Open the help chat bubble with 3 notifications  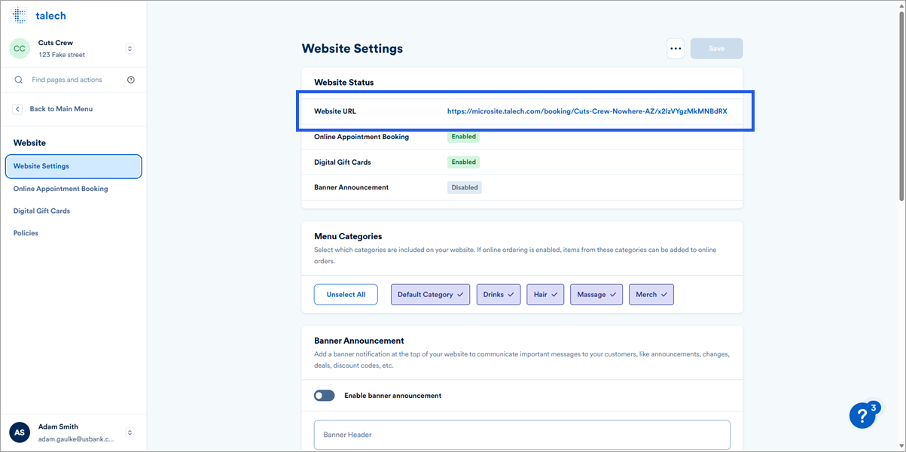tap(863, 415)
